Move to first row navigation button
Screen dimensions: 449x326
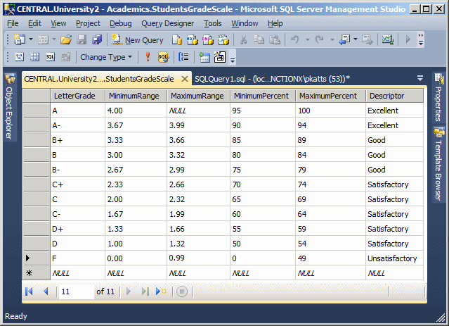pos(30,291)
